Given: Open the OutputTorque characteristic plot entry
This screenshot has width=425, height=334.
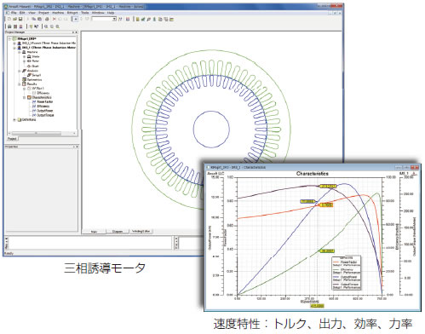Looking at the screenshot, I should (x=45, y=115).
